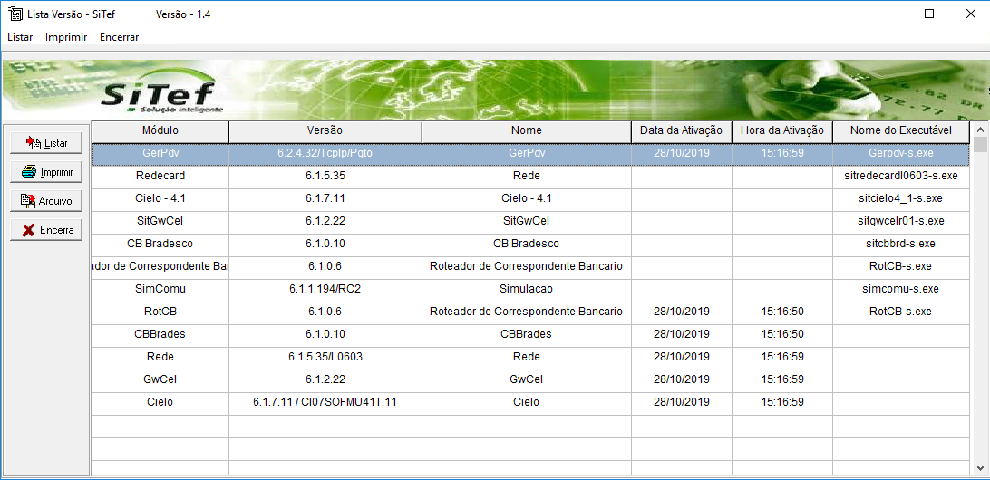Click the Módulo column header
The height and width of the screenshot is (480, 990).
click(160, 131)
